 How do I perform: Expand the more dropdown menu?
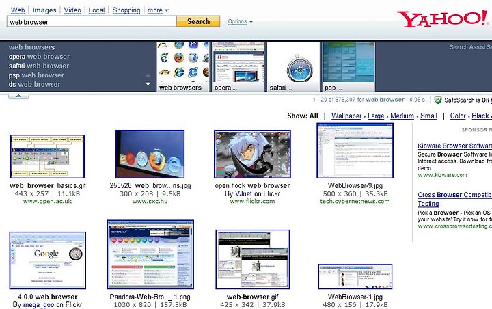(158, 10)
